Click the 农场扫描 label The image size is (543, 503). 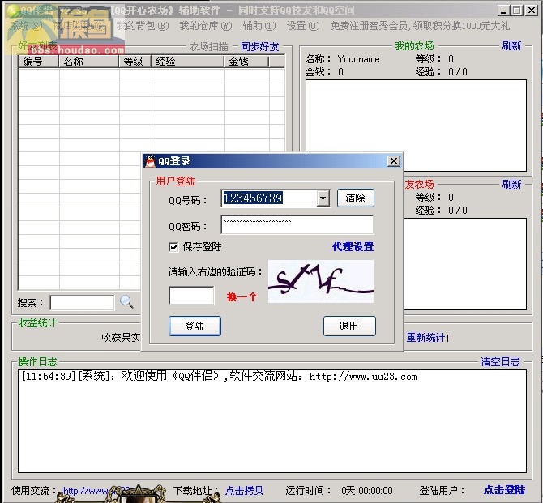208,46
